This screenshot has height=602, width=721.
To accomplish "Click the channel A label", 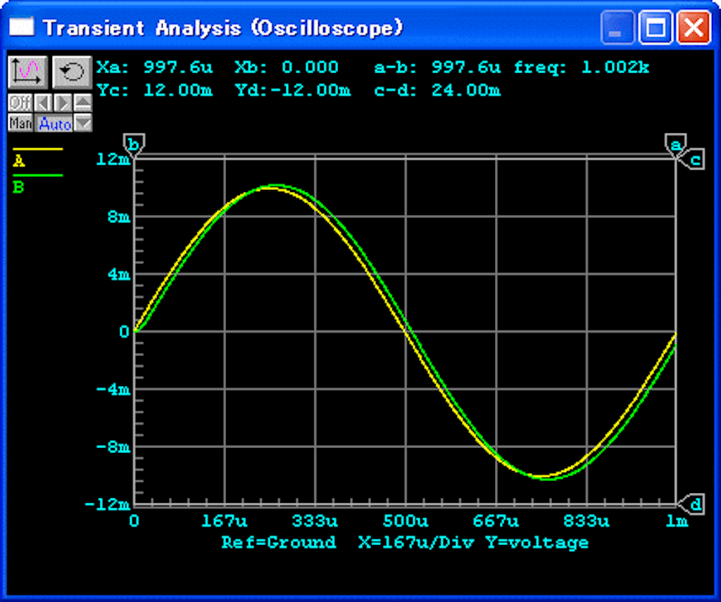I will click(19, 161).
